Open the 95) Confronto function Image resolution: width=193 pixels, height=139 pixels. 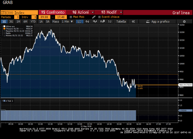(x=52, y=12)
